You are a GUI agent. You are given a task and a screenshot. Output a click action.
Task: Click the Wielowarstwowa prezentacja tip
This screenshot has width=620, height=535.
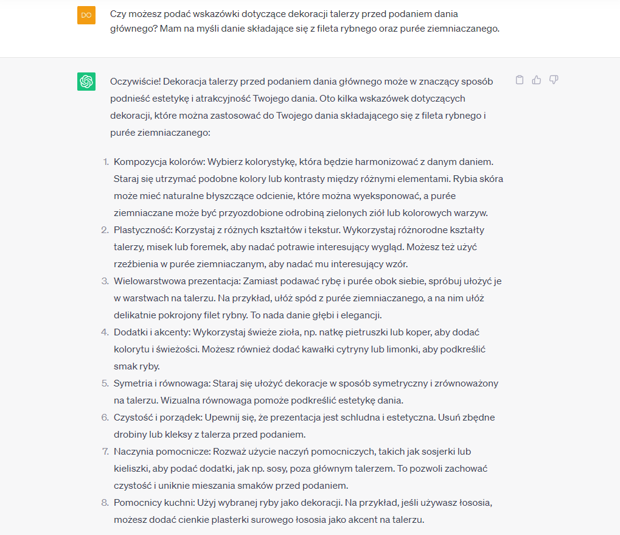[308, 298]
